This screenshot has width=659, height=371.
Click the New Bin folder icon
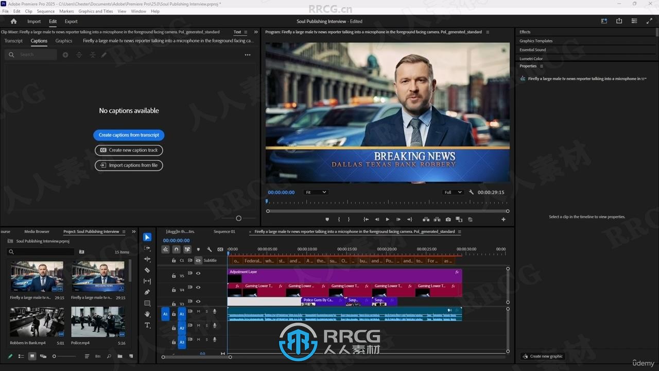120,356
